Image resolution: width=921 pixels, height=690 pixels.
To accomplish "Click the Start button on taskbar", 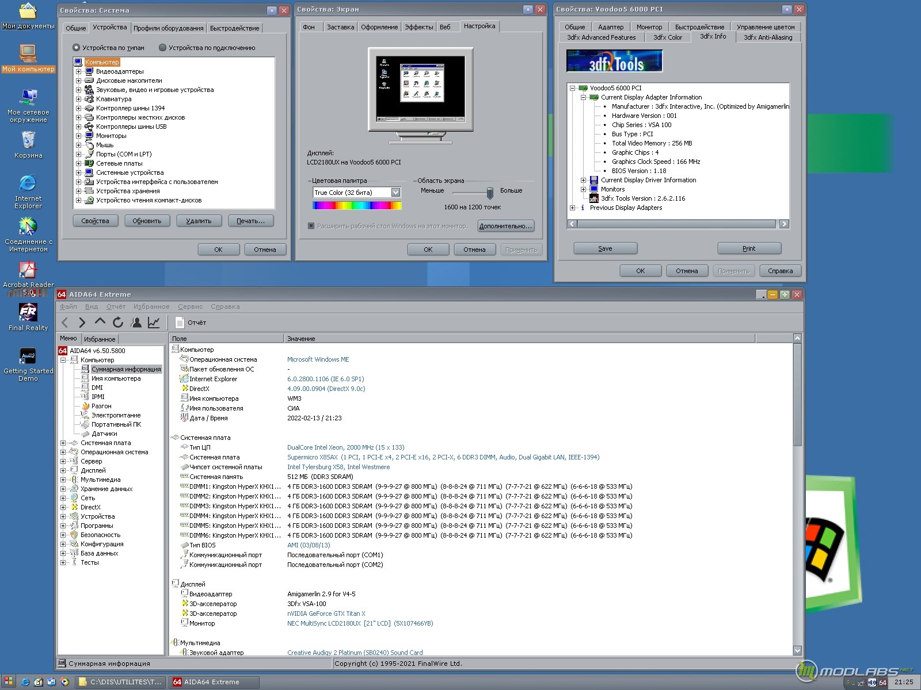I will point(9,682).
